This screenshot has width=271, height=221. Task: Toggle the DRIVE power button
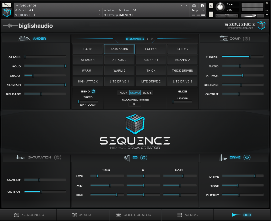(247, 157)
